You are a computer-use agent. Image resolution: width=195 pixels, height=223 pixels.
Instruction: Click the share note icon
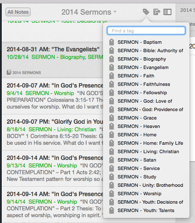pyautogui.click(x=157, y=12)
